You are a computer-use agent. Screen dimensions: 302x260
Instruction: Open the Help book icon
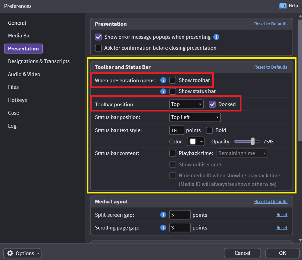pyautogui.click(x=283, y=6)
